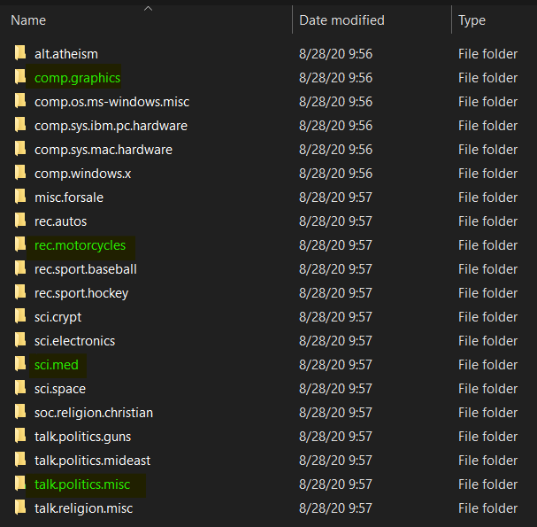Click the sort direction arrow above Name
The height and width of the screenshot is (527, 537).
148,9
